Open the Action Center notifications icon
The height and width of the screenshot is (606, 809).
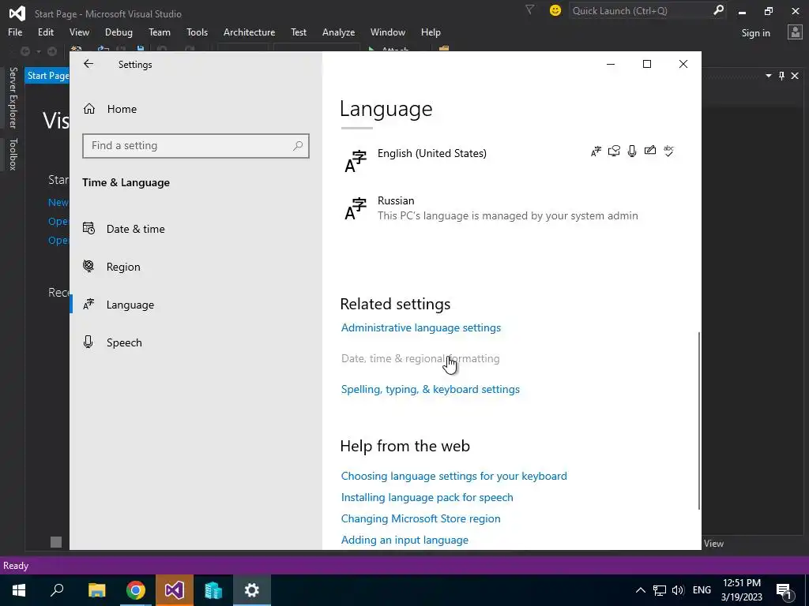pos(784,590)
